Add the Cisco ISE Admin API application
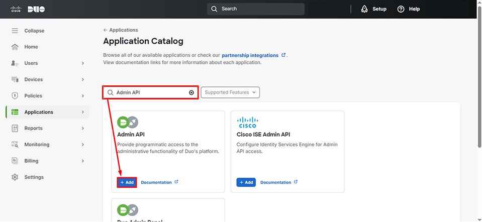 pos(246,182)
